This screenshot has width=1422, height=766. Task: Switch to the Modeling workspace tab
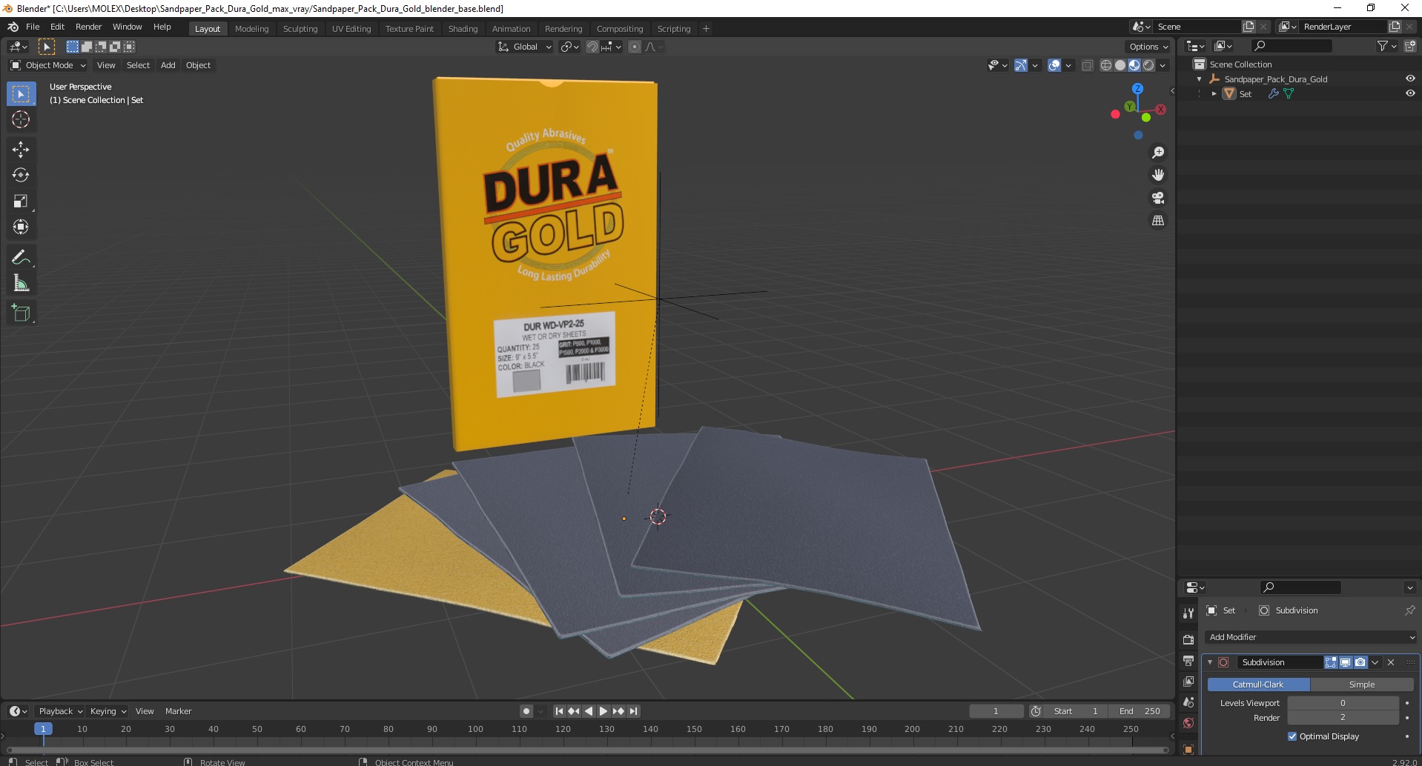[252, 29]
